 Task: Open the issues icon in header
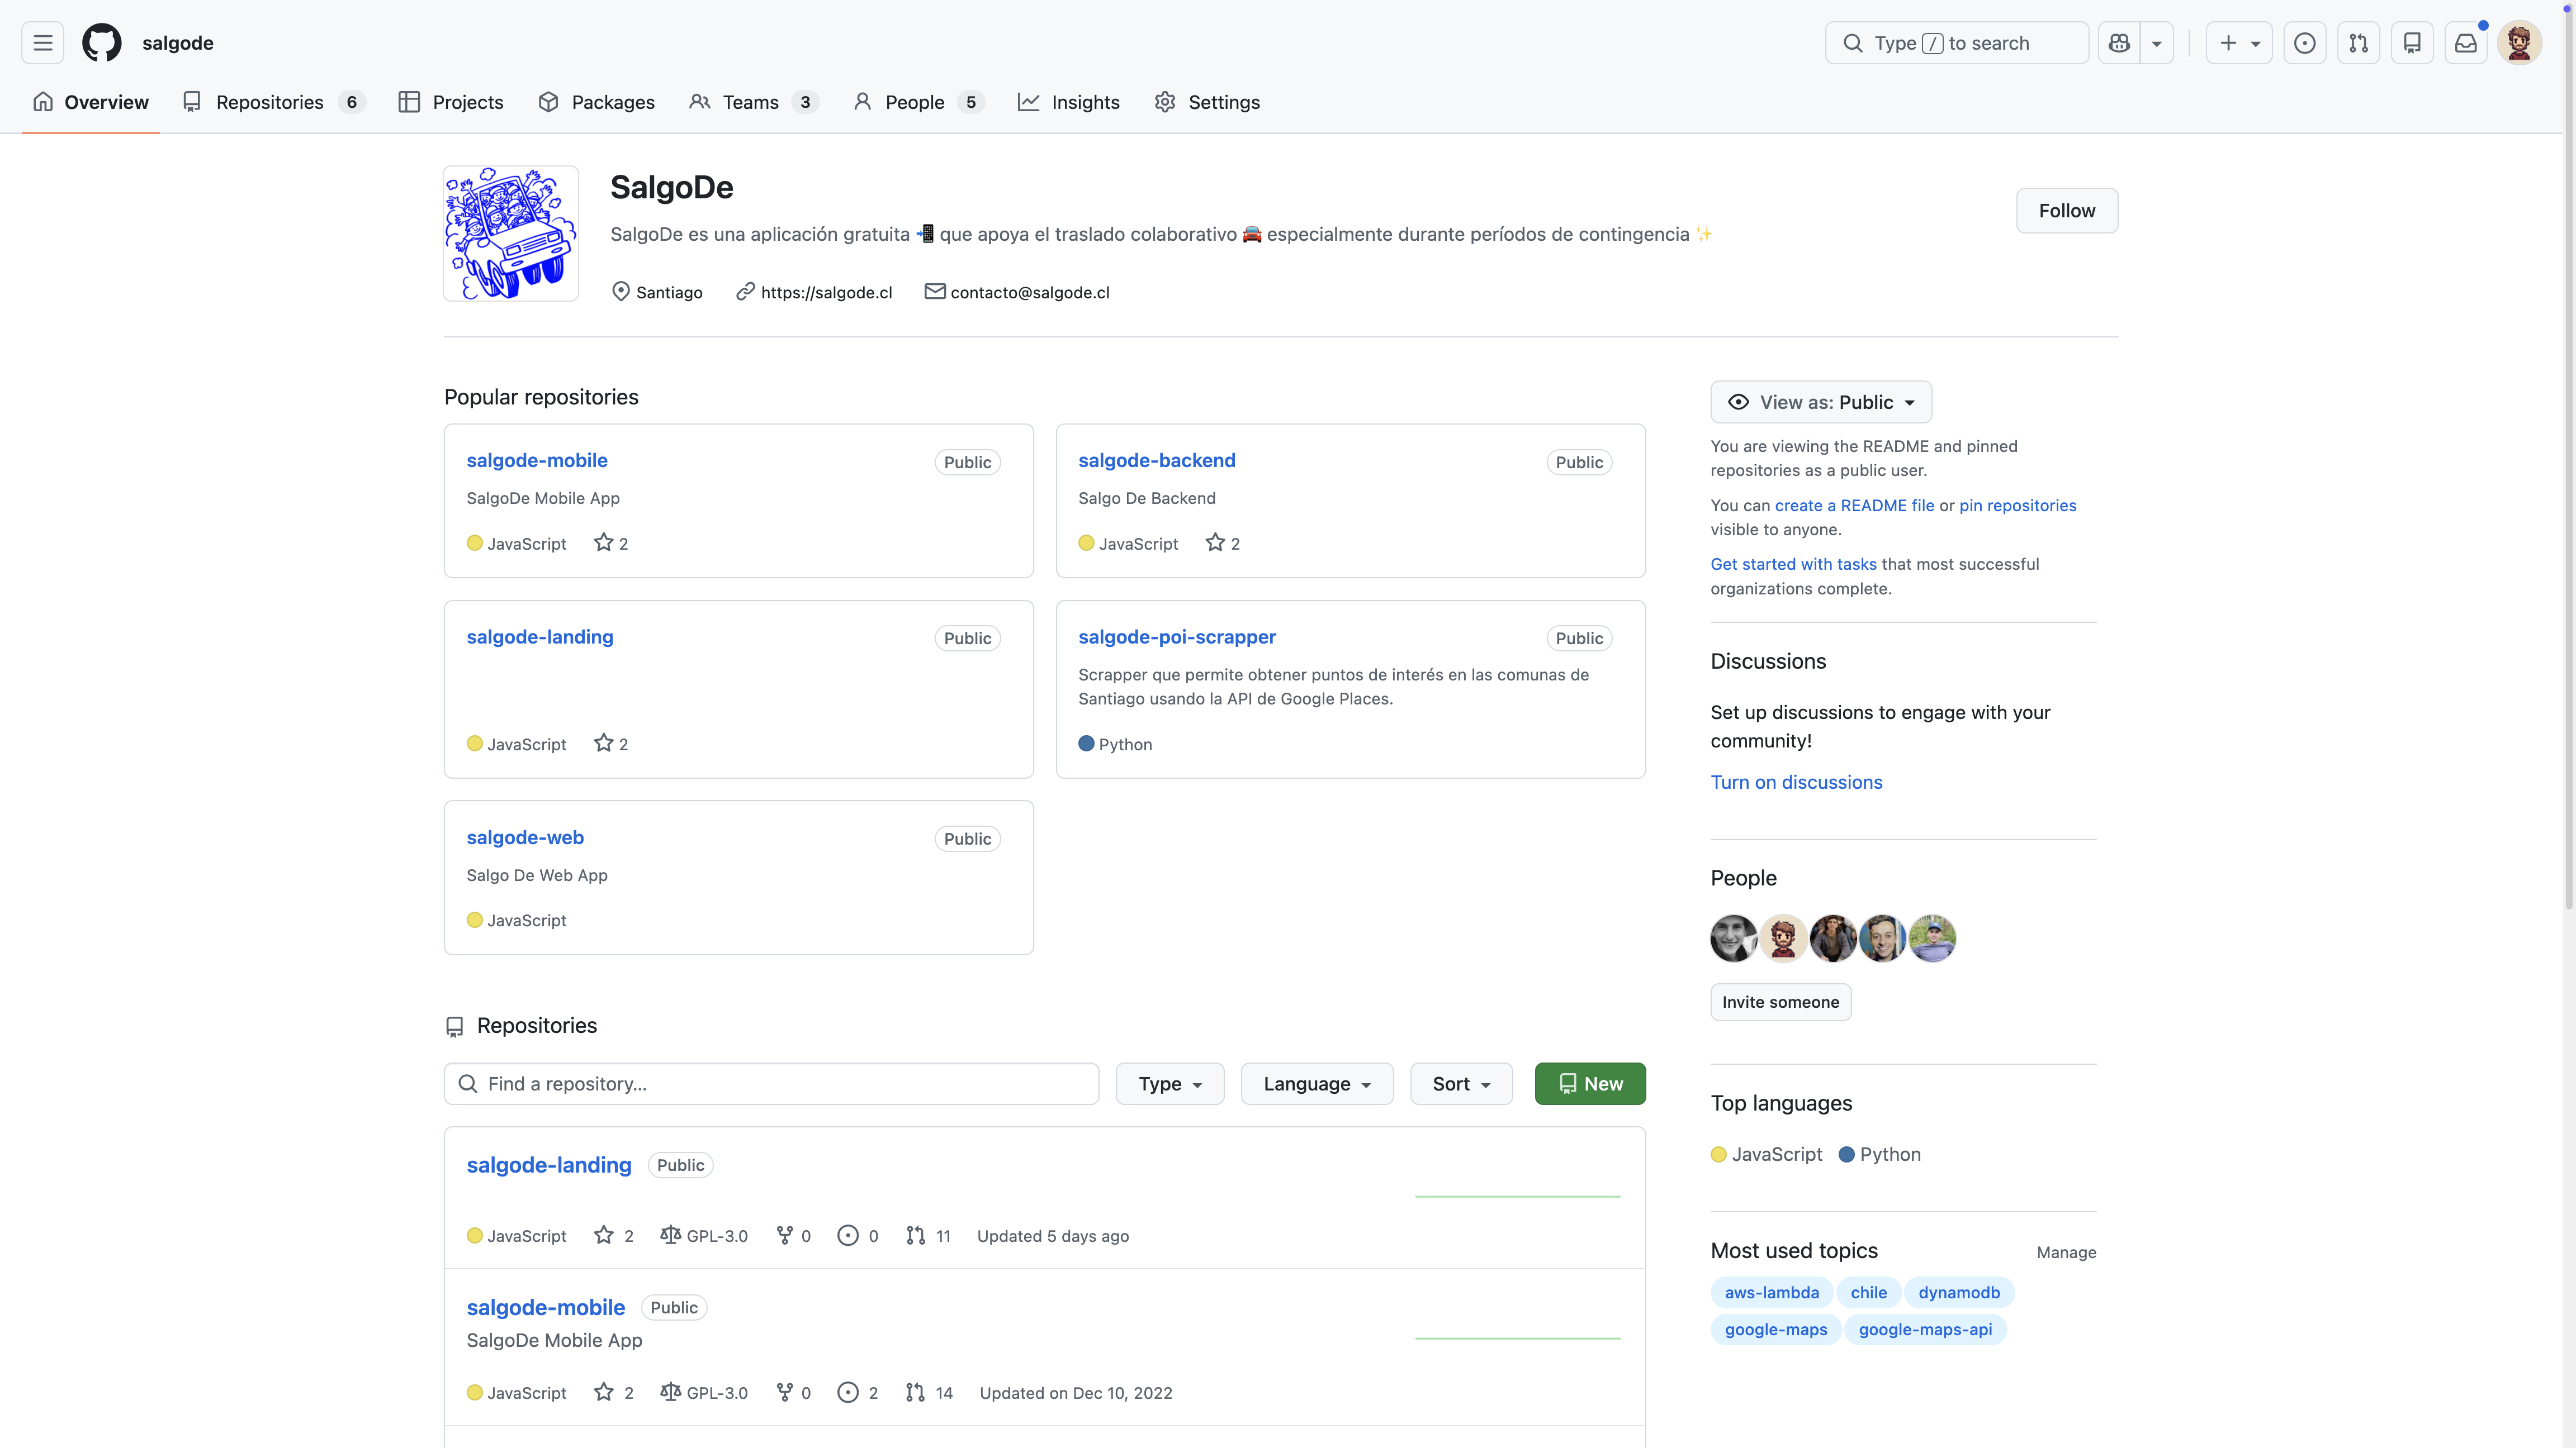[x=2304, y=43]
